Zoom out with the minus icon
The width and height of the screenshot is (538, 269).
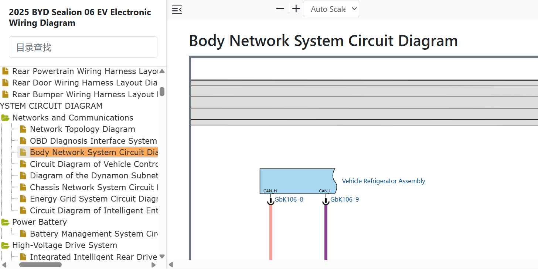(280, 9)
